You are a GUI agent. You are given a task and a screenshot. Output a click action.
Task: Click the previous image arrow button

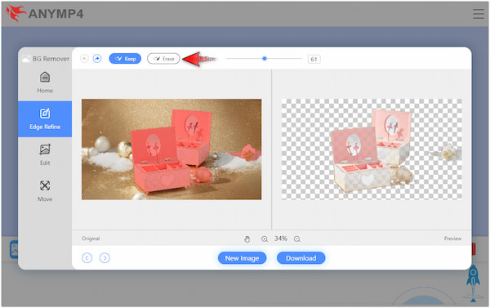(x=87, y=258)
